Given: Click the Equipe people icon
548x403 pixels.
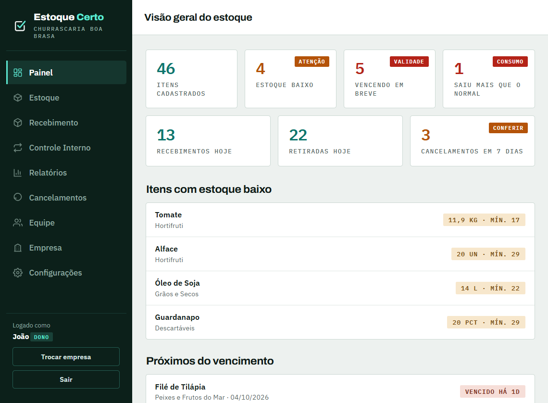Looking at the screenshot, I should (x=18, y=223).
